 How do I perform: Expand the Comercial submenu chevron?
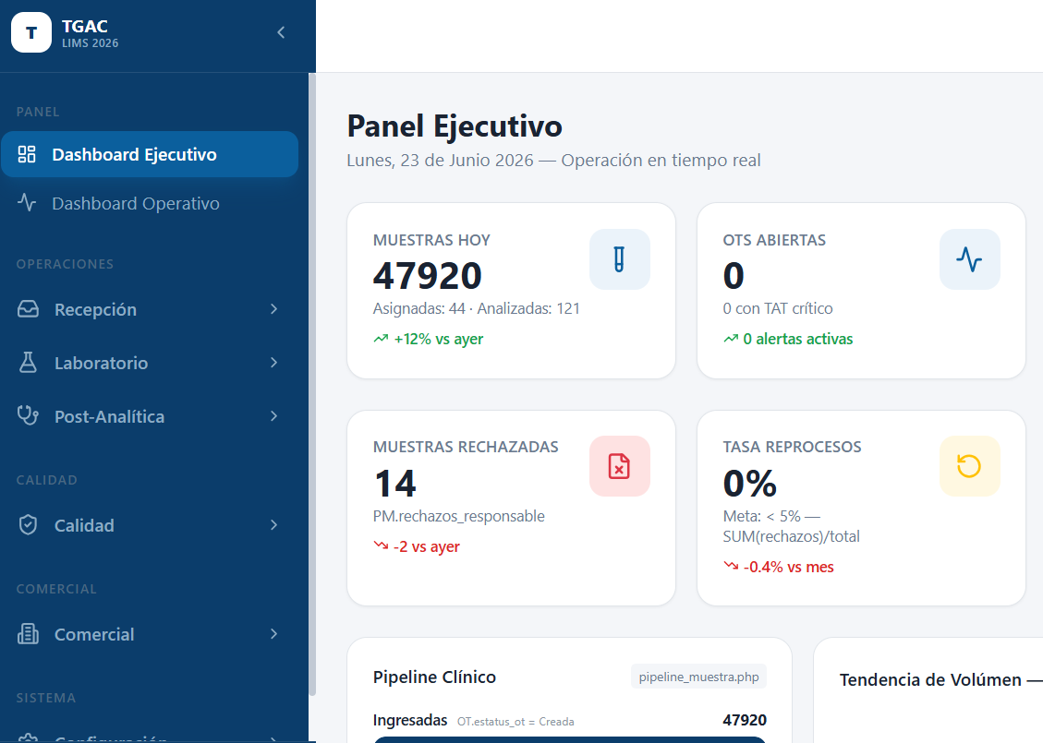click(274, 634)
